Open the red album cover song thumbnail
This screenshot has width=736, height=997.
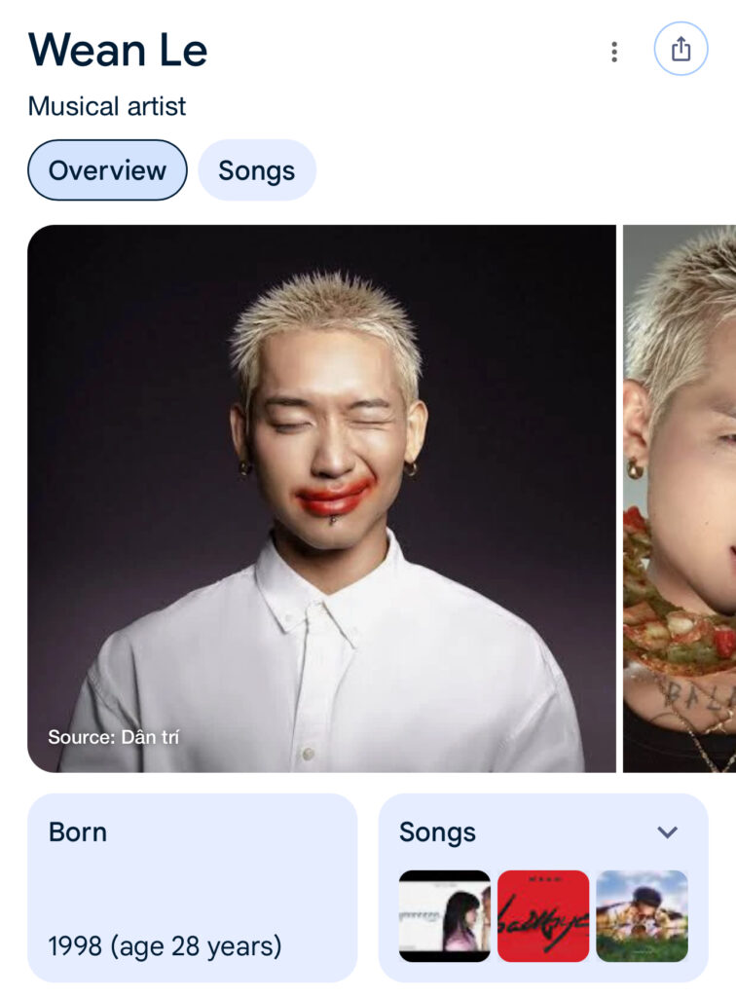point(543,915)
